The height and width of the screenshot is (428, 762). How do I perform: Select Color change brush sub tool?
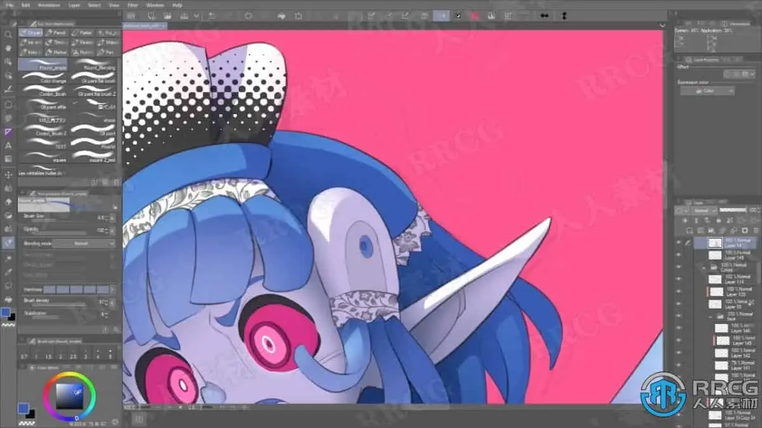click(43, 77)
